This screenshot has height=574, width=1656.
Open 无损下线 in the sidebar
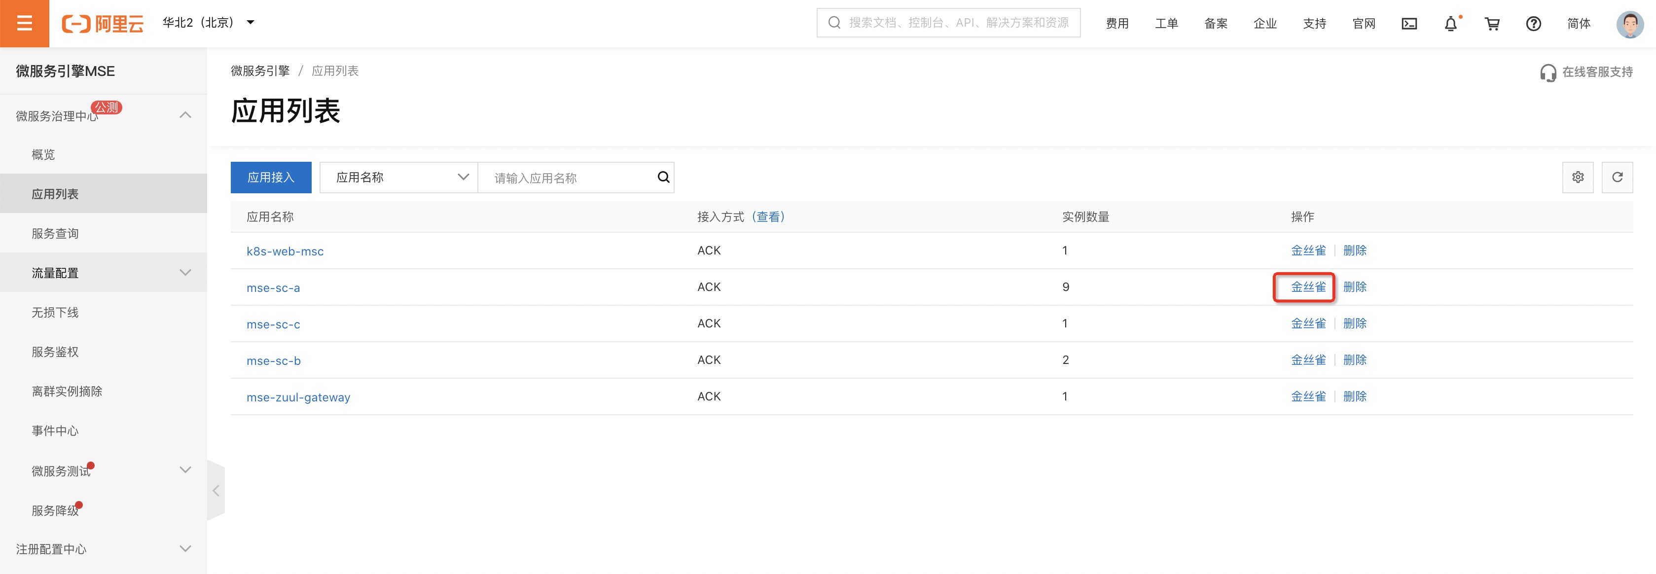[x=55, y=312]
